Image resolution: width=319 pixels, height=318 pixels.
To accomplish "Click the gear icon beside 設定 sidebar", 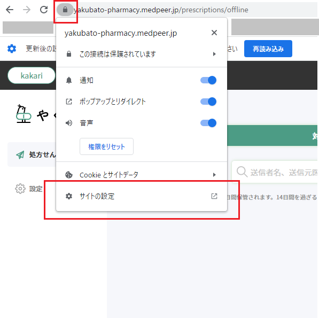I will [x=20, y=189].
